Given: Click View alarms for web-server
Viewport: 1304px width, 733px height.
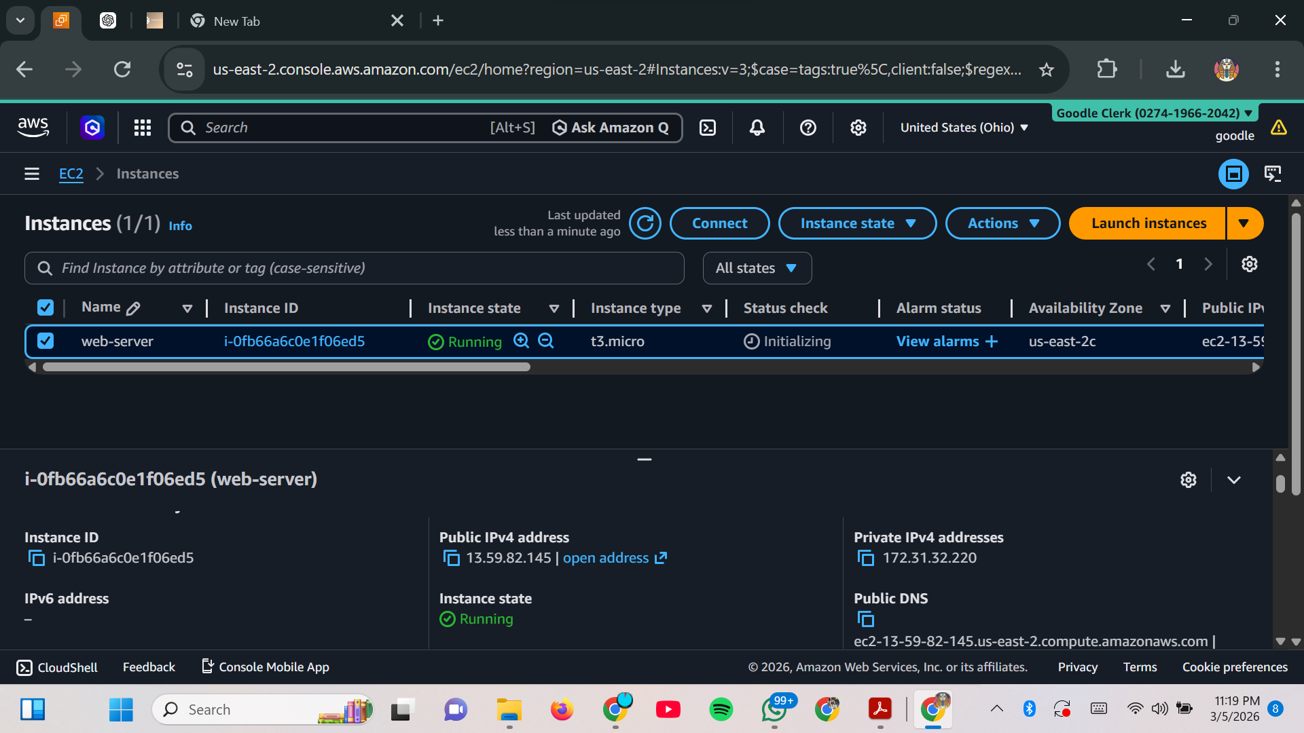Looking at the screenshot, I should 947,341.
